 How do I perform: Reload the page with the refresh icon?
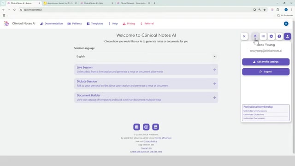point(14,10)
